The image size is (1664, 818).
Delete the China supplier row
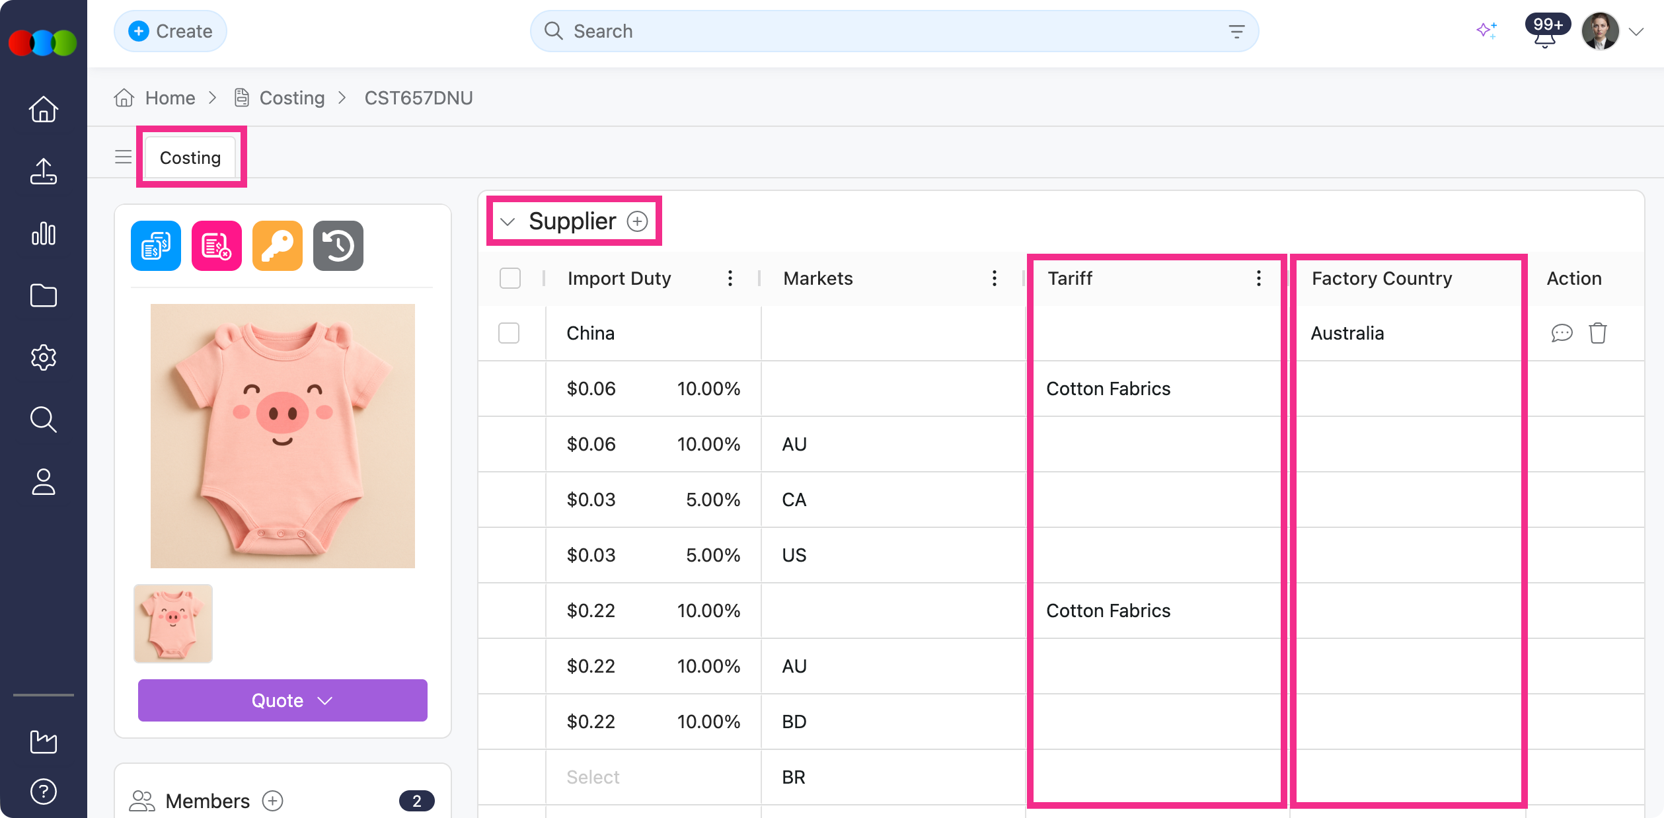(x=1597, y=333)
